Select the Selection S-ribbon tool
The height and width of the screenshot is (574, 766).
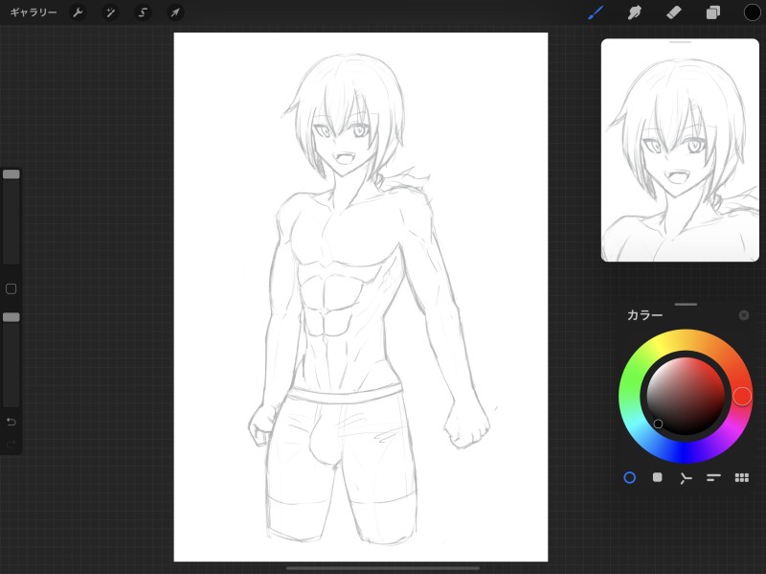(x=143, y=12)
